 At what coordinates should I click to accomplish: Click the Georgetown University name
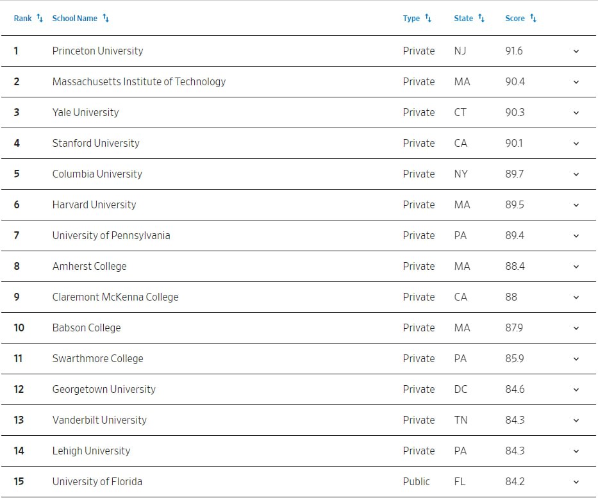[104, 389]
